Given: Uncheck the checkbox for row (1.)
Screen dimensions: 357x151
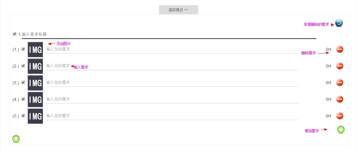Looking at the screenshot, I should [x=23, y=49].
